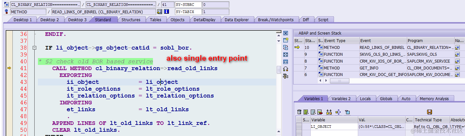This screenshot has width=465, height=136.
Task: Click the line number field showing 41
Action: 168,5
